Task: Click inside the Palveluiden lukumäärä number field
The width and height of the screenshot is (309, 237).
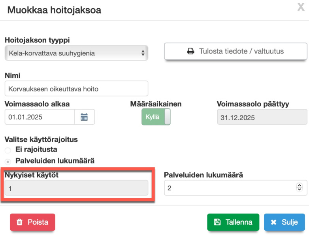Action: tap(229, 188)
